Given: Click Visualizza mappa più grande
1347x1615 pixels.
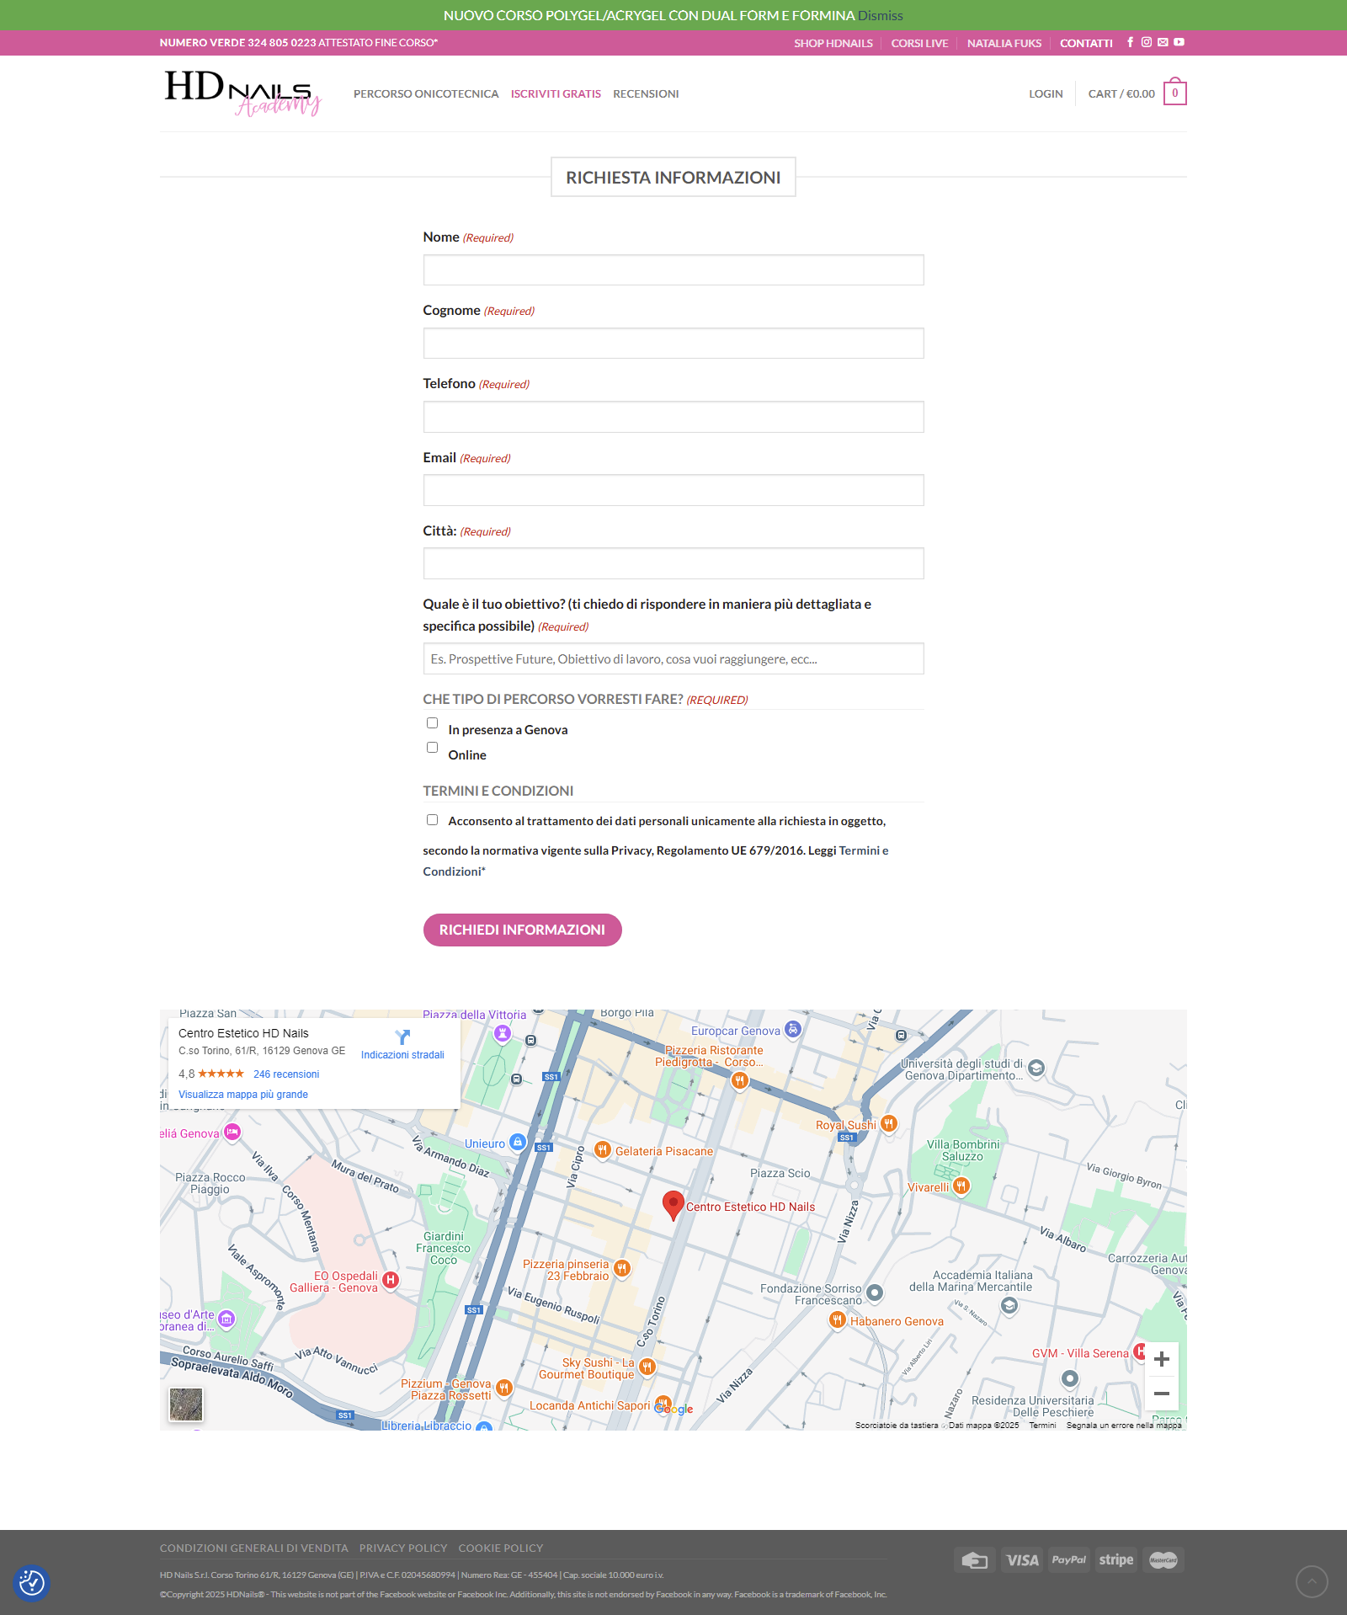Looking at the screenshot, I should point(243,1095).
